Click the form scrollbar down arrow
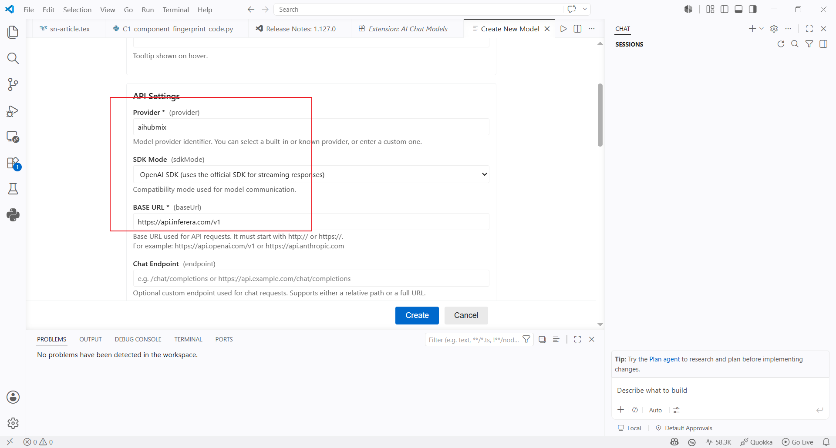 click(600, 324)
